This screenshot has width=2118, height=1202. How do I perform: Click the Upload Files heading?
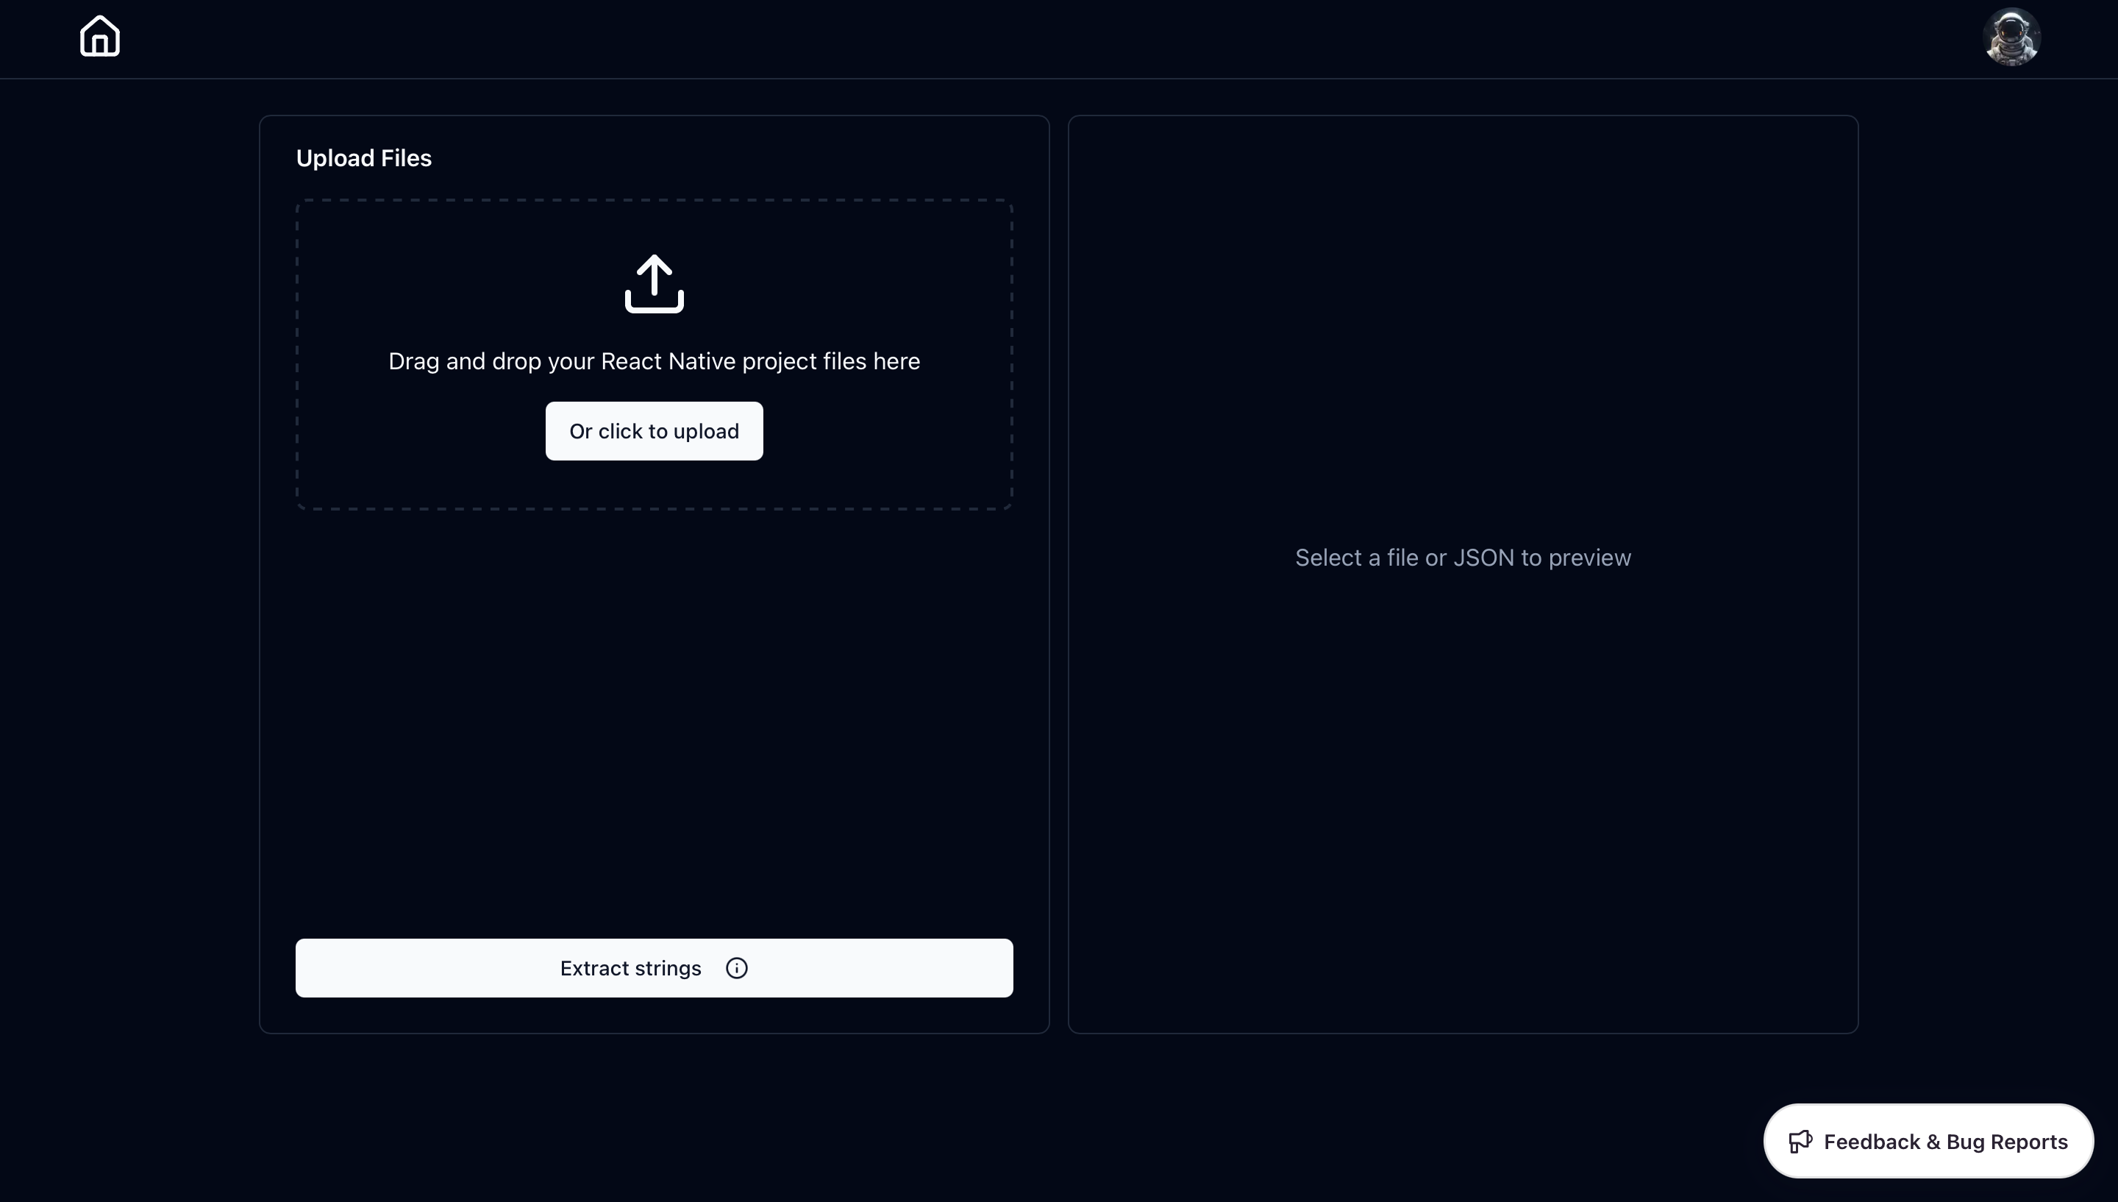[363, 158]
